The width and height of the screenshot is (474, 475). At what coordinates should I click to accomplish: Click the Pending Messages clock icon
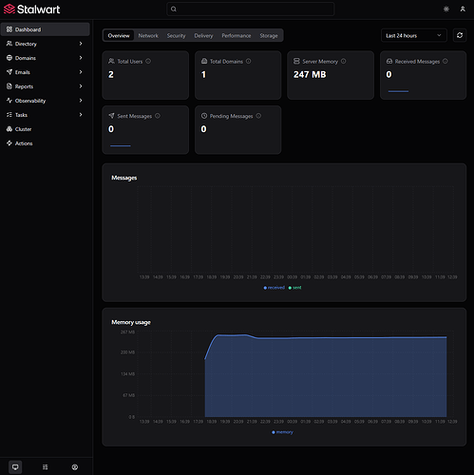click(204, 116)
